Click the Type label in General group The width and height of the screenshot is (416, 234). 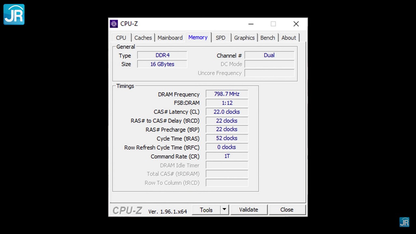click(x=125, y=56)
